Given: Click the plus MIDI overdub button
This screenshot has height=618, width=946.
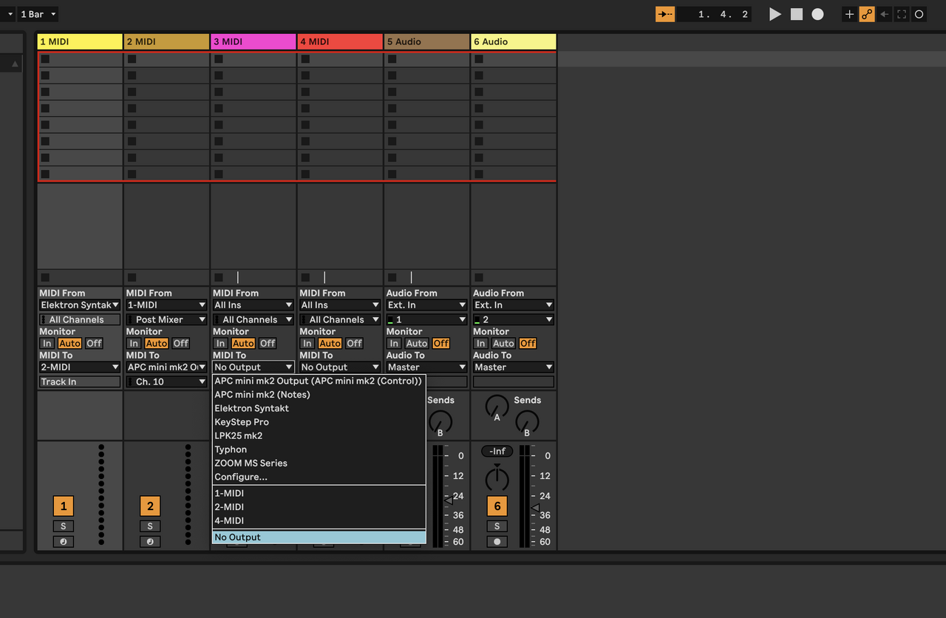Looking at the screenshot, I should tap(849, 14).
